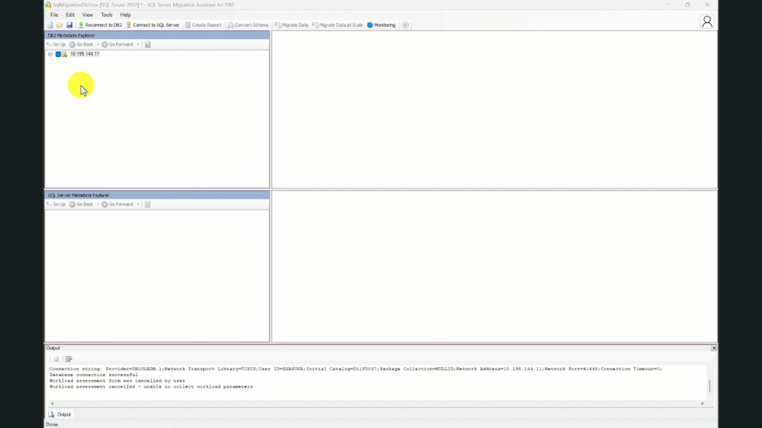762x428 pixels.
Task: Click the DB2 server icon beside 10.195.144.11
Action: (x=65, y=54)
